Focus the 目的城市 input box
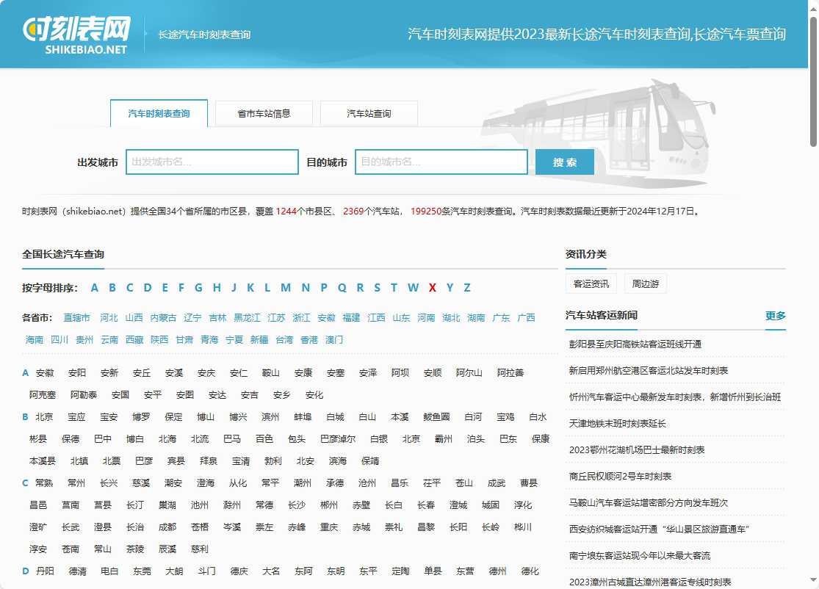Viewport: 819px width, 589px height. (x=441, y=162)
